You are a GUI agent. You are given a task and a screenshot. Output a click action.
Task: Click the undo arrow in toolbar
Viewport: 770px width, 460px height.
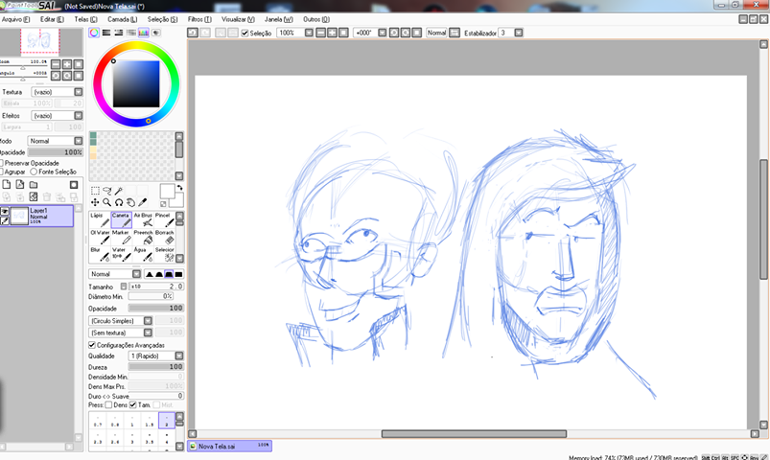[192, 33]
